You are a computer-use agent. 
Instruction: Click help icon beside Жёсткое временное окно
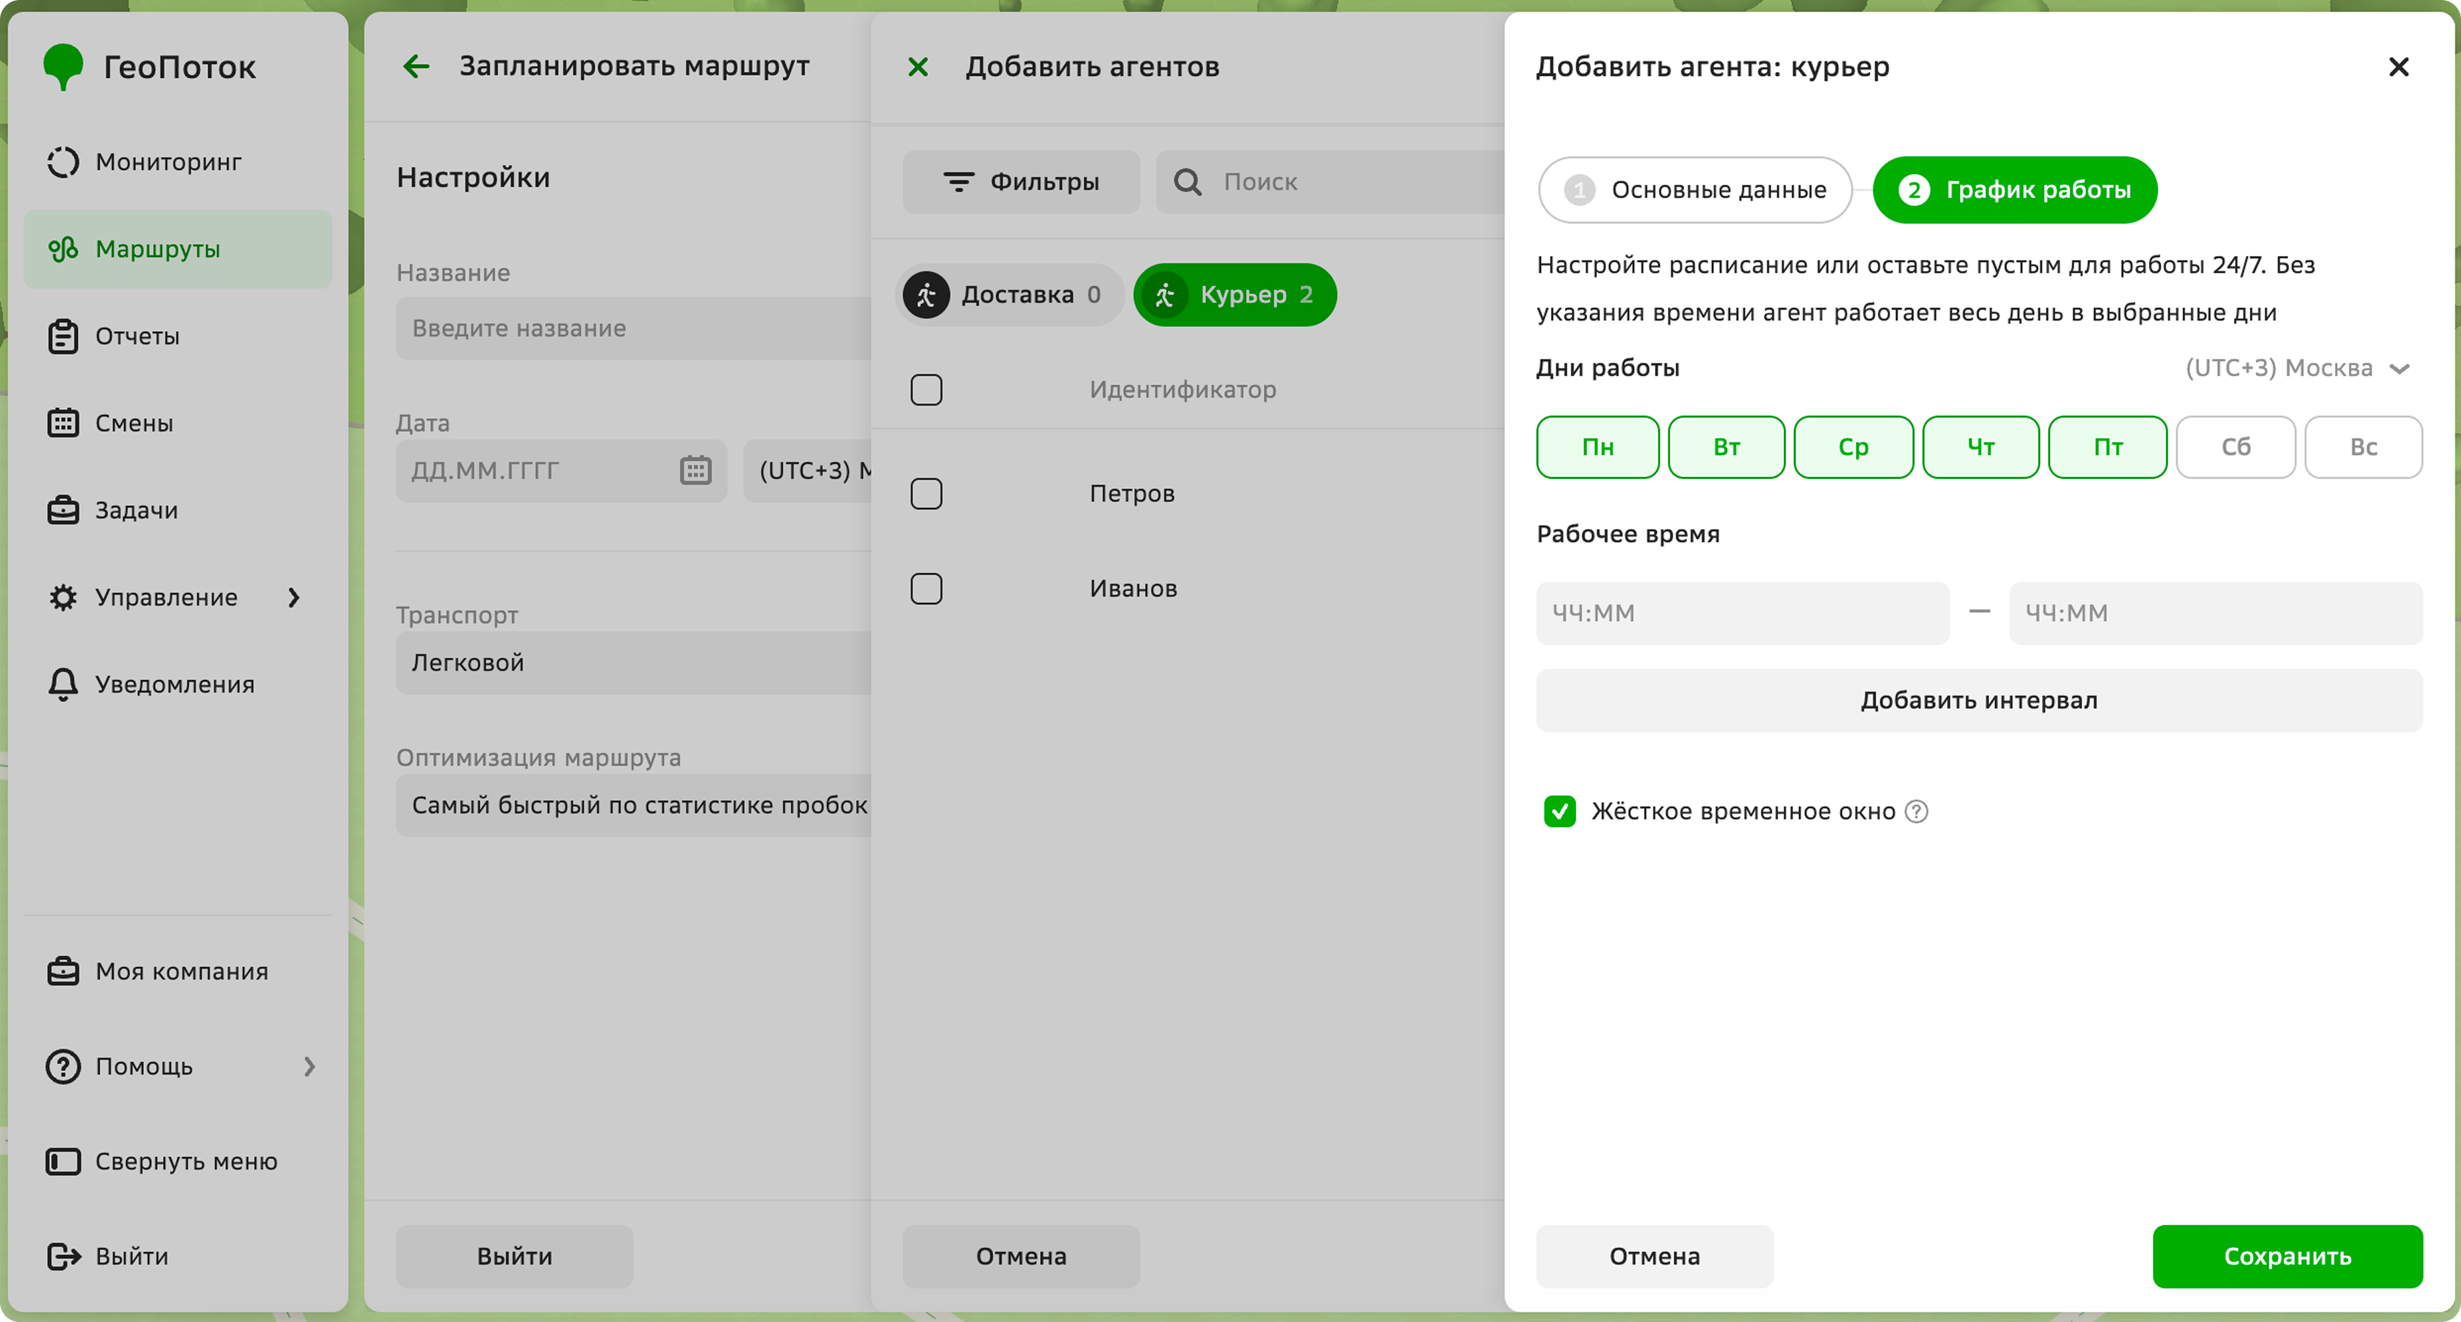pyautogui.click(x=1917, y=811)
